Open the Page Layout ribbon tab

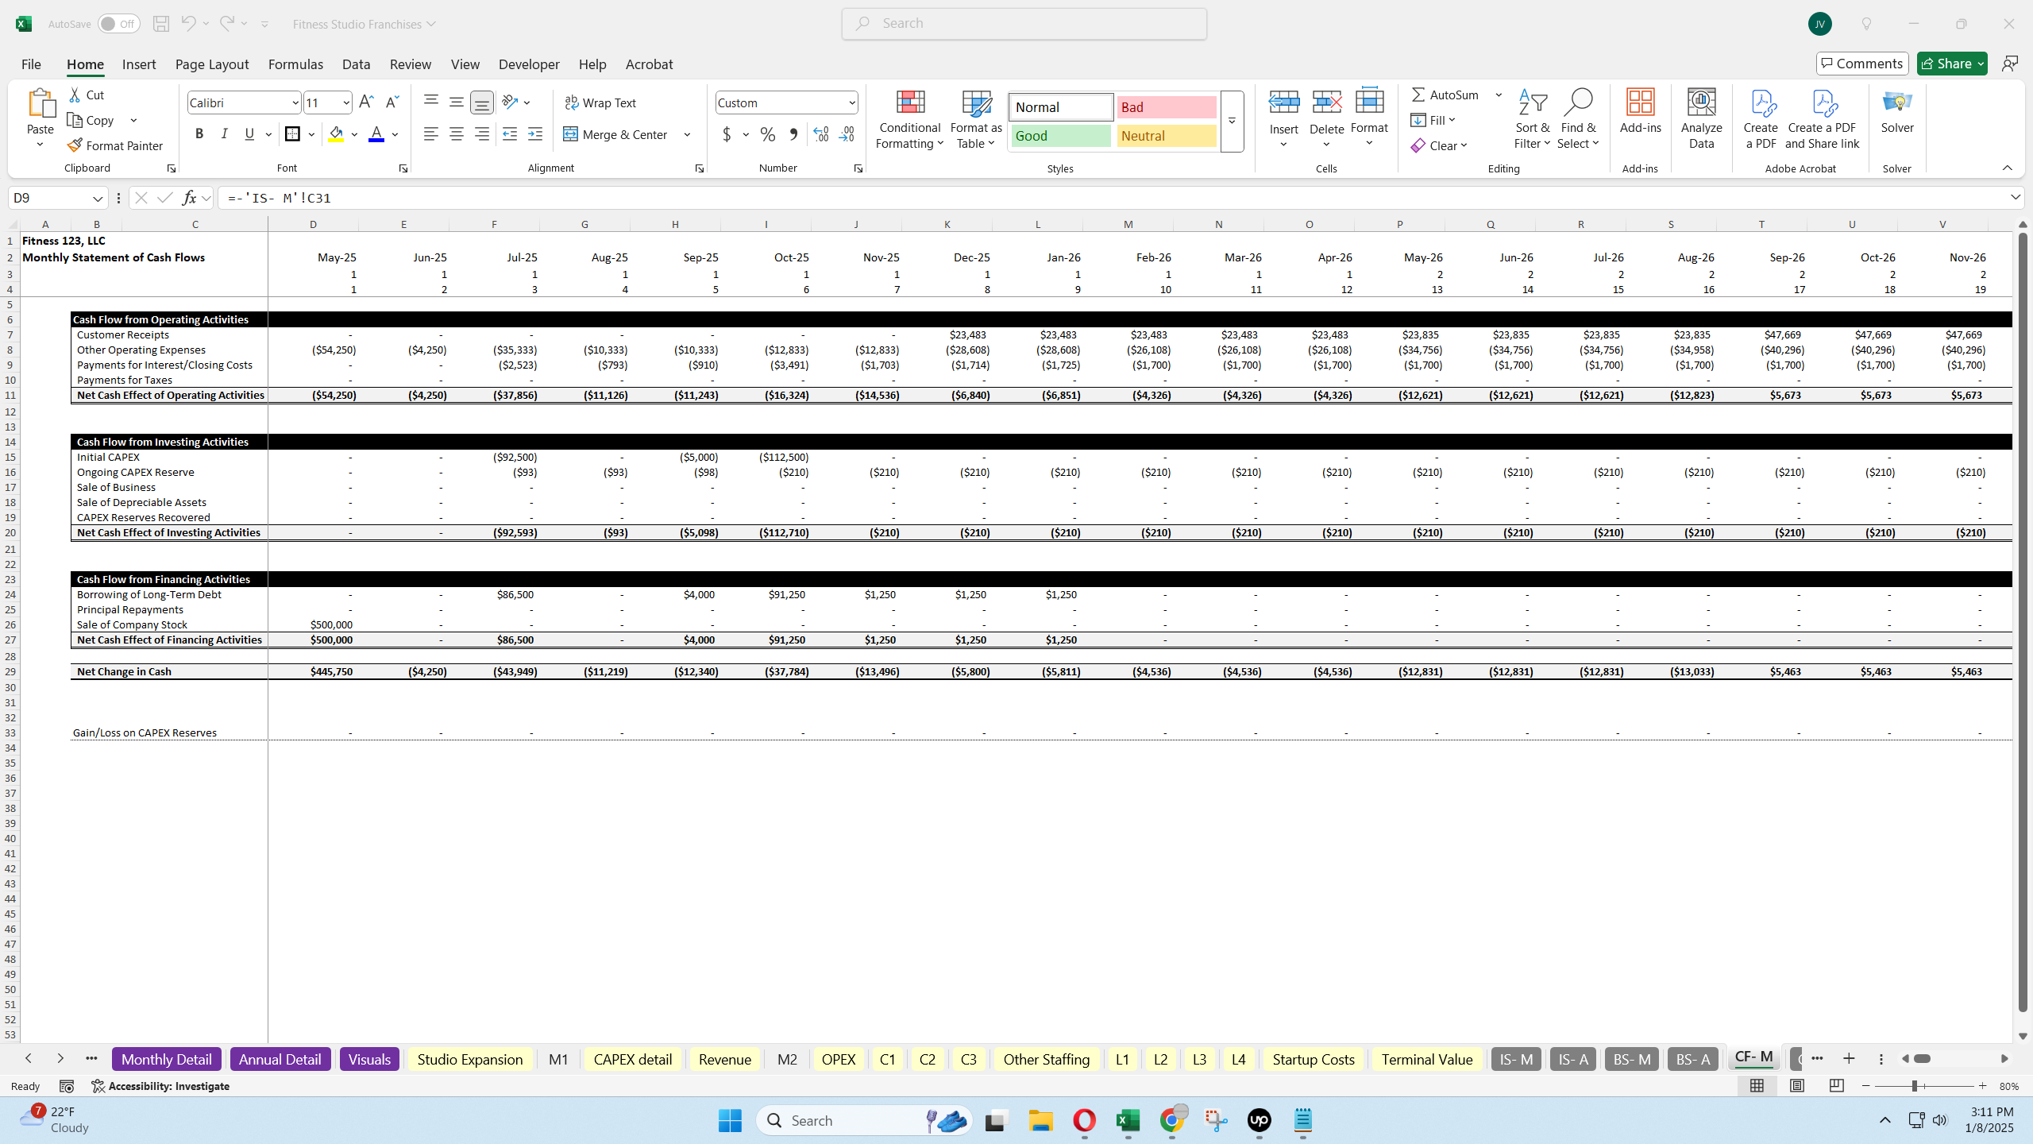click(212, 64)
